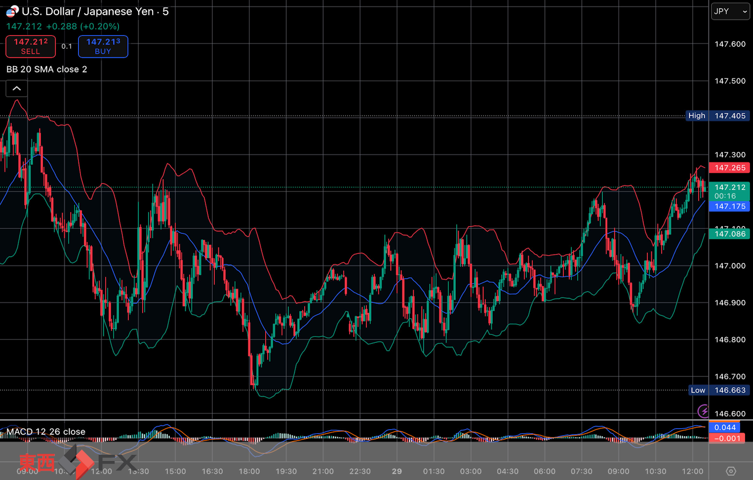Click the SELL button at 147.212
The height and width of the screenshot is (480, 753).
click(31, 46)
